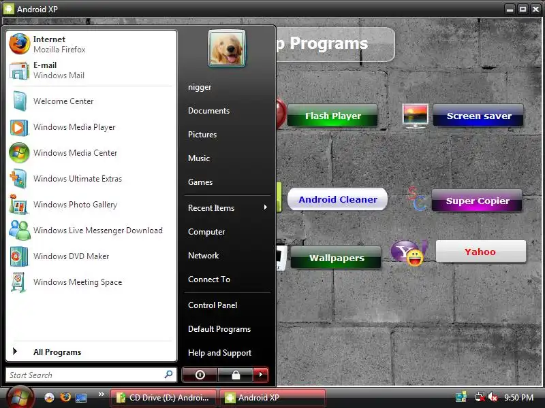Launch Windows Photo Gallery
The width and height of the screenshot is (545, 408).
click(91, 205)
